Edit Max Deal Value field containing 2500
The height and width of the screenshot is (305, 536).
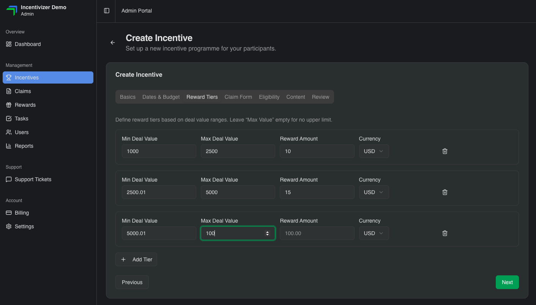pos(238,151)
